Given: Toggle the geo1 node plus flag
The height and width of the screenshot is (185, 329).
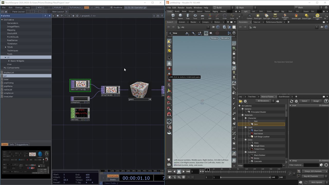Looking at the screenshot, I should pos(150,99).
